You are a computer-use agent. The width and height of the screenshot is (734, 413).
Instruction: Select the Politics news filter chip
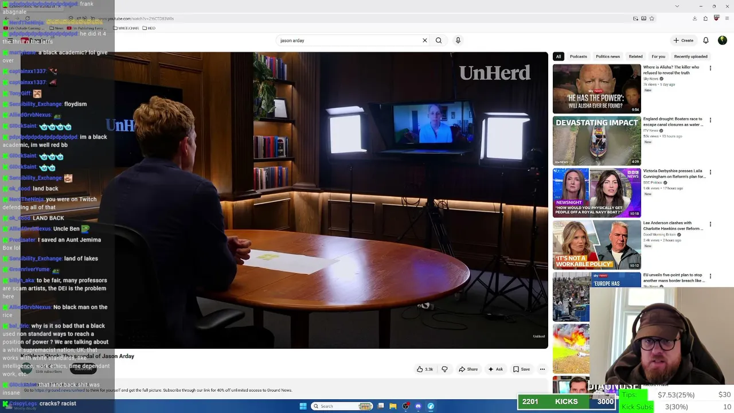[608, 56]
